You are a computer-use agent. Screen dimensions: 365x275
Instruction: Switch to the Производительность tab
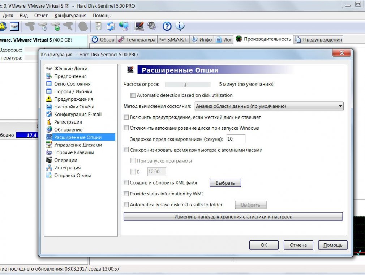pyautogui.click(x=263, y=39)
